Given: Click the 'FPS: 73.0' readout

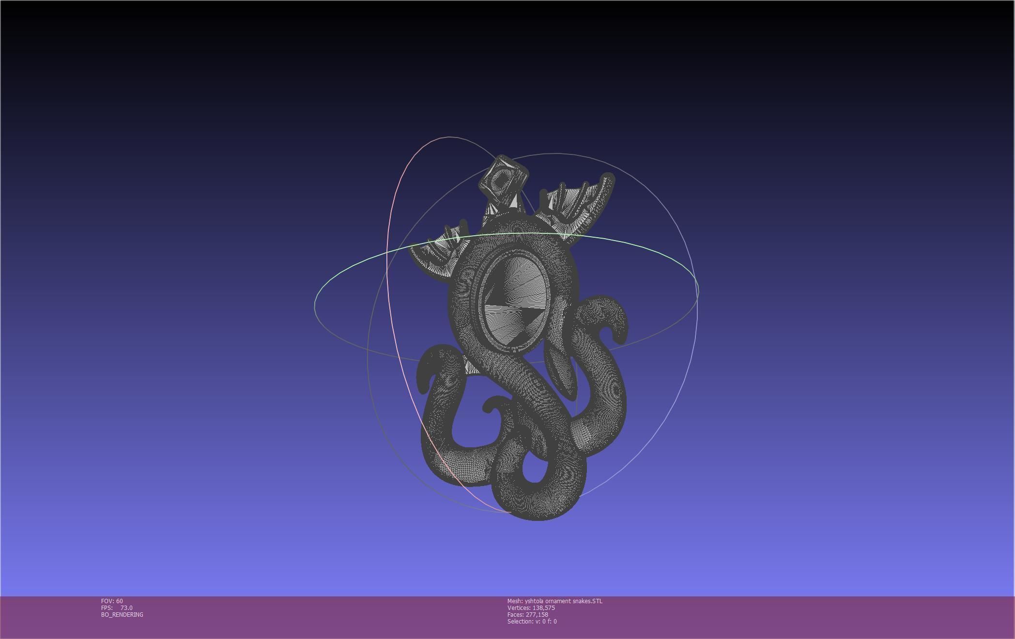Looking at the screenshot, I should tap(117, 608).
